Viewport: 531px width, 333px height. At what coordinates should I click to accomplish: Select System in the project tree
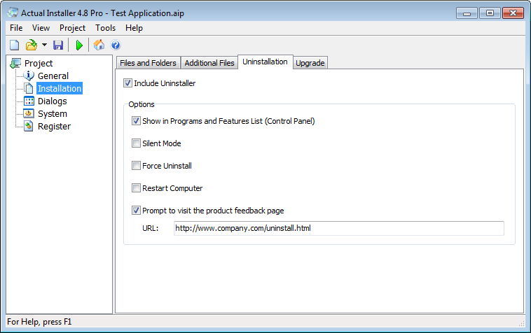coord(52,113)
